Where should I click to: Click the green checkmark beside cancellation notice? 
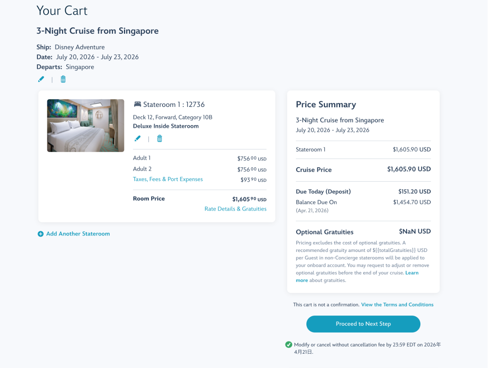click(x=289, y=345)
